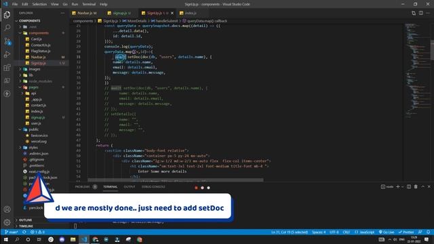Switch to the signup.js editor tab
Viewport: 434px width, 244px height.
click(121, 13)
